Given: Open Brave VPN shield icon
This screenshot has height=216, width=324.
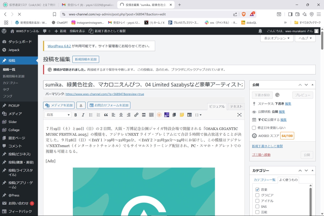Looking at the screenshot, I should (312, 14).
